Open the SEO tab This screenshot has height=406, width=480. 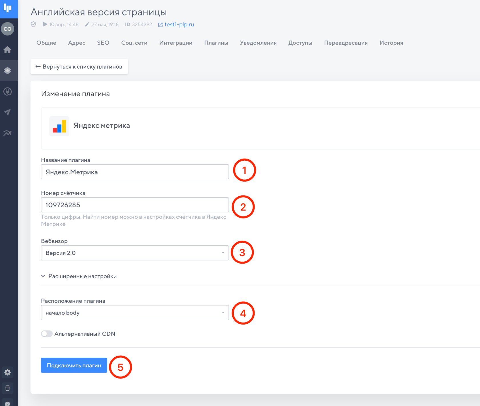(103, 43)
